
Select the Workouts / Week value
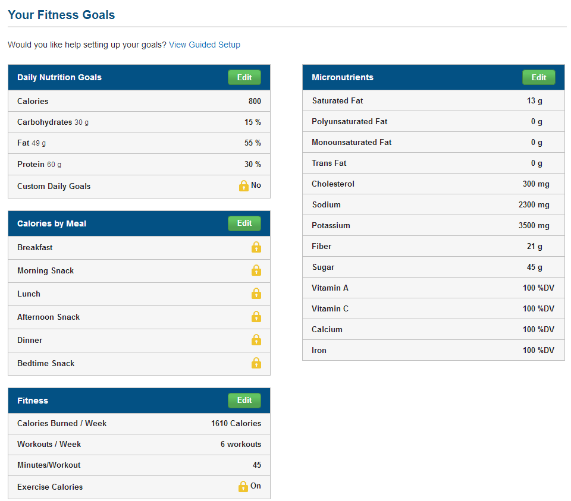[241, 444]
